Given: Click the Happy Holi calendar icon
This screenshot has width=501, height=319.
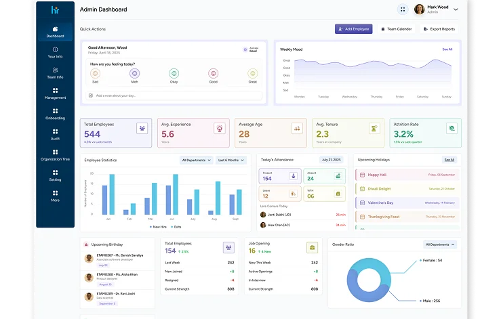Looking at the screenshot, I should point(362,175).
